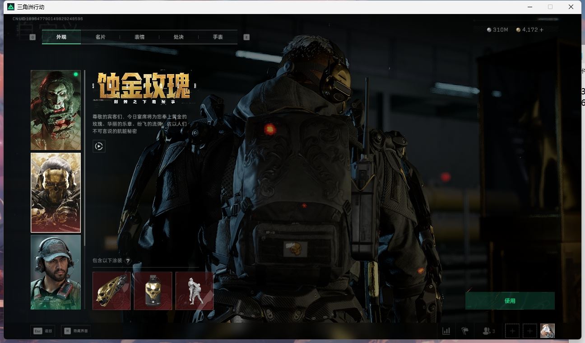Open the player avatar in bottom corner
Screen dimensions: 585x343
[x=548, y=331]
